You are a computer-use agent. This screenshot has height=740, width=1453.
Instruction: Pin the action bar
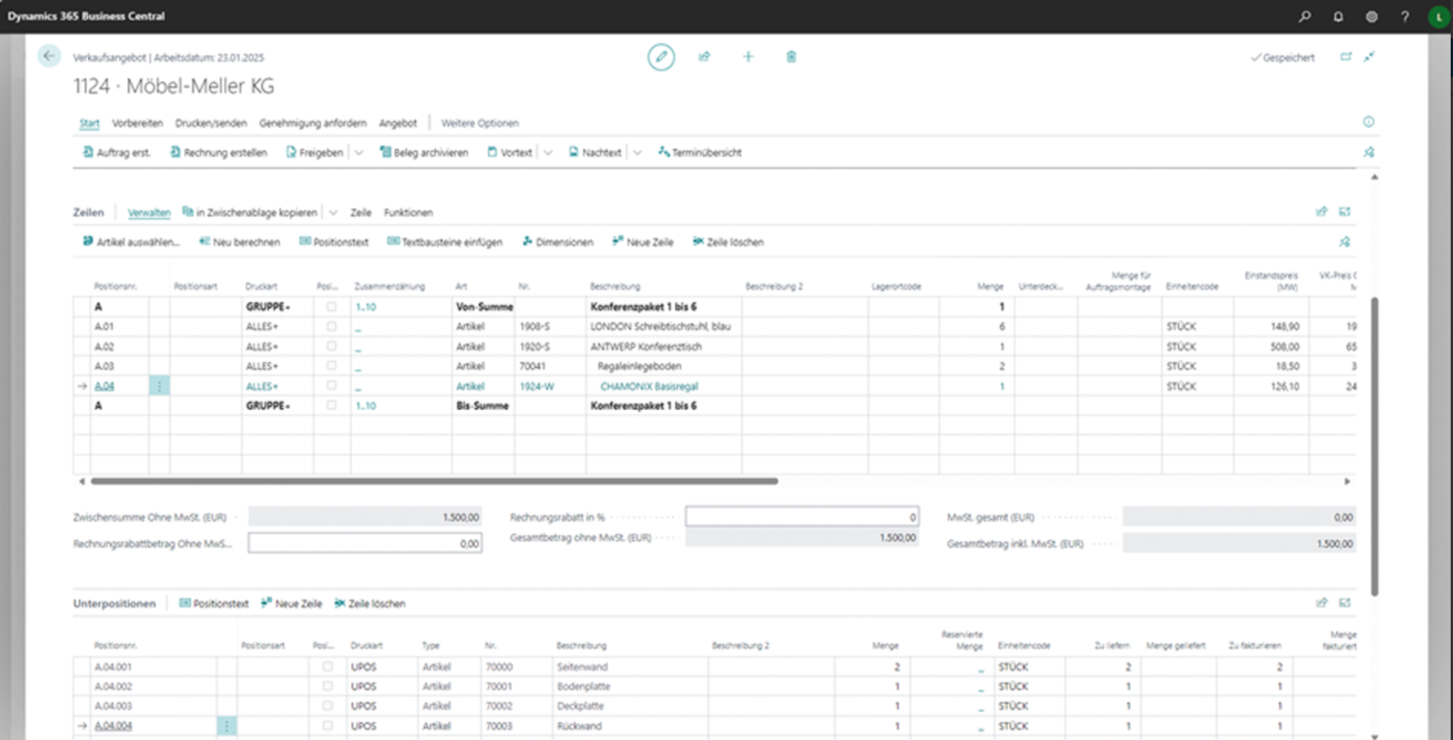1368,152
